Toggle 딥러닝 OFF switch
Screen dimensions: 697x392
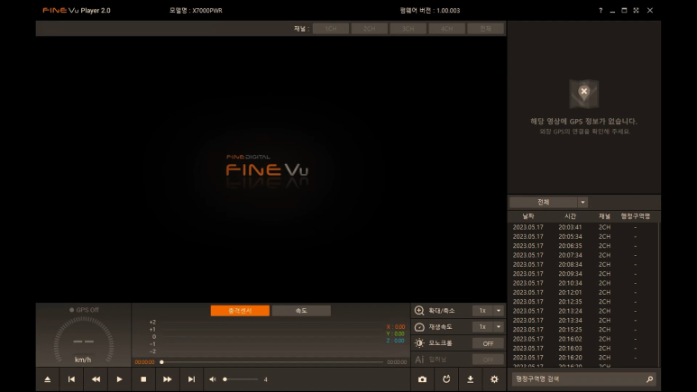(488, 360)
